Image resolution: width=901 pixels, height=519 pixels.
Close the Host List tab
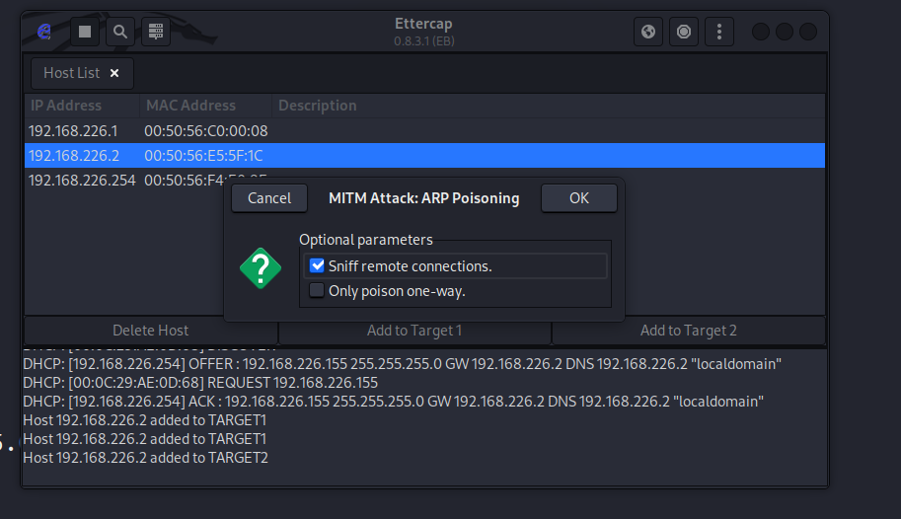(x=114, y=73)
